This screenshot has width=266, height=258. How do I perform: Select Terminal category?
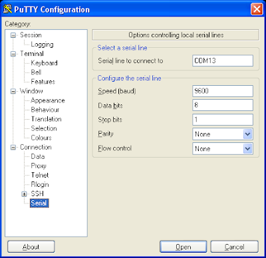32,54
